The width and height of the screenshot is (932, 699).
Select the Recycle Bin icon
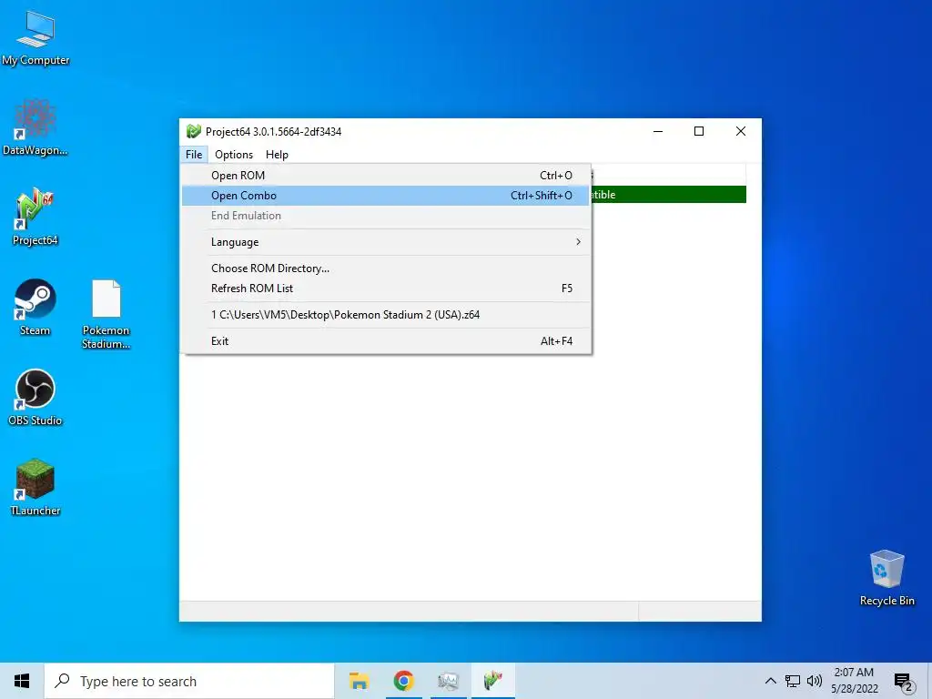pyautogui.click(x=886, y=578)
